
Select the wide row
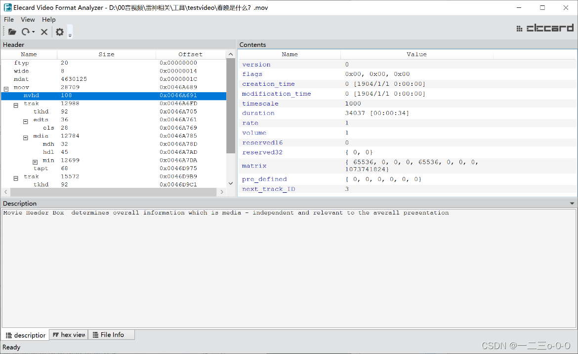coord(114,71)
